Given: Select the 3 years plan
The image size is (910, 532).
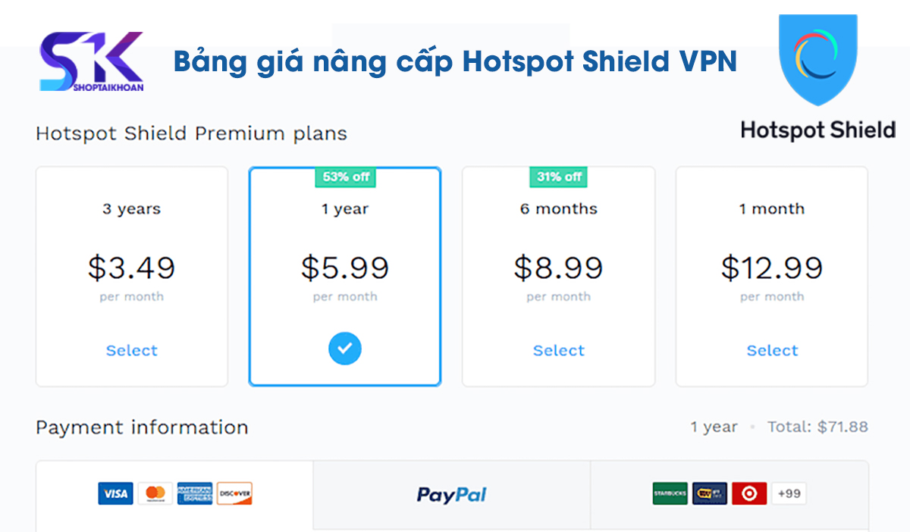Looking at the screenshot, I should pyautogui.click(x=131, y=350).
